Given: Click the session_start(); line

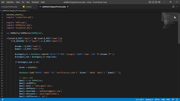Looking at the screenshot, I should tap(15, 15).
